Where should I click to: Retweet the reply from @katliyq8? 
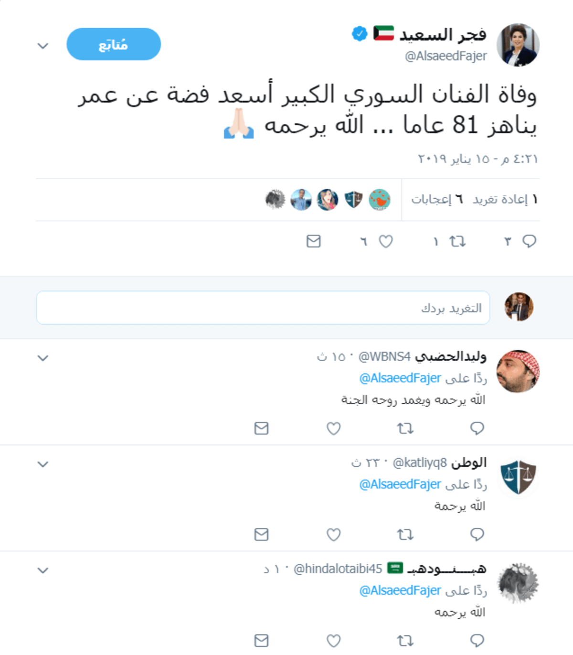[405, 535]
